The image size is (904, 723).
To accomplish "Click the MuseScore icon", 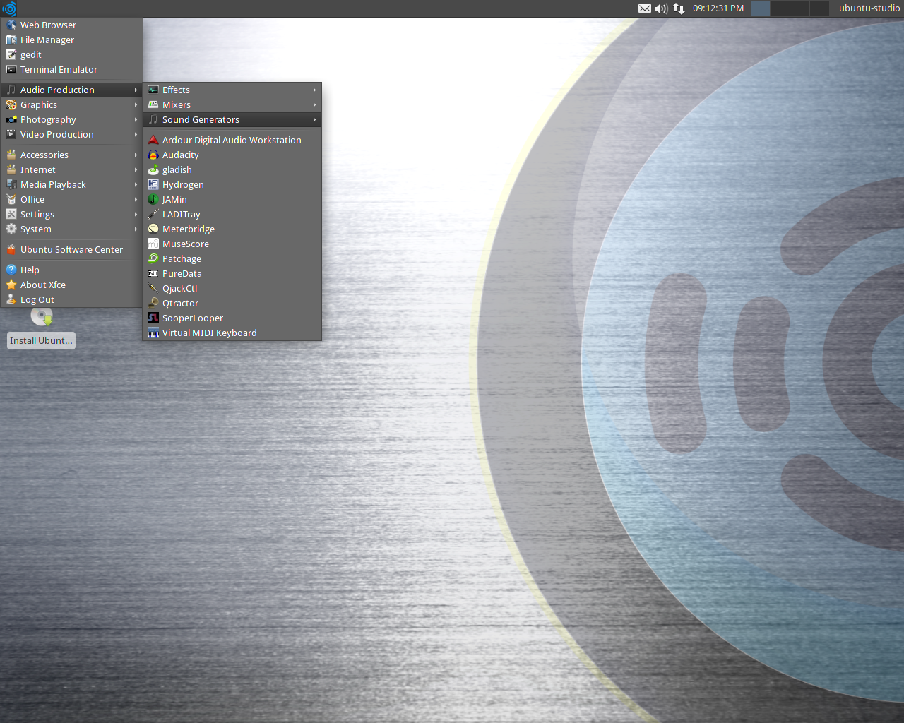I will pyautogui.click(x=153, y=244).
